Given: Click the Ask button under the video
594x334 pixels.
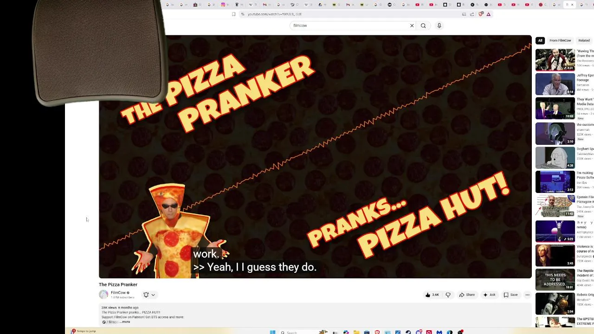Looking at the screenshot, I should coord(489,295).
